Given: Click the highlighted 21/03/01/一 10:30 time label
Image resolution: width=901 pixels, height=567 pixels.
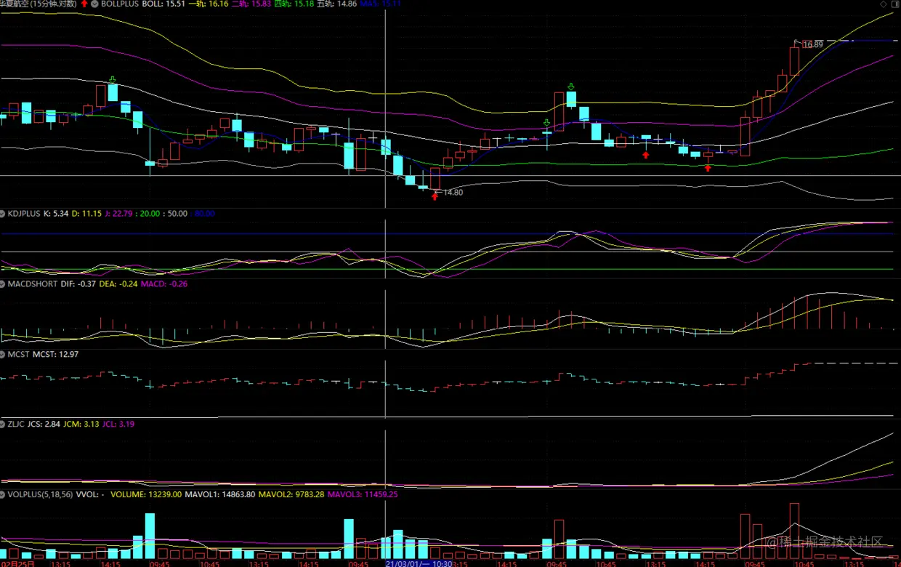Looking at the screenshot, I should (x=419, y=563).
